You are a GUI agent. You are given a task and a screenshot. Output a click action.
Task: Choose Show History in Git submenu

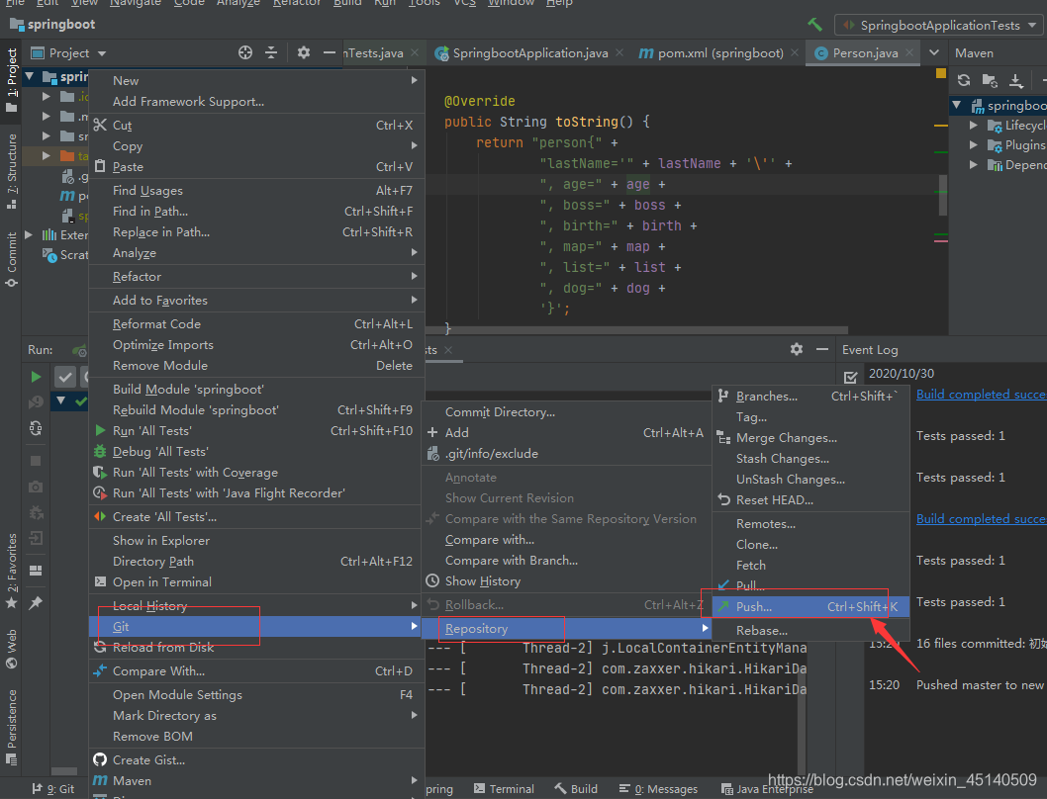(566, 581)
